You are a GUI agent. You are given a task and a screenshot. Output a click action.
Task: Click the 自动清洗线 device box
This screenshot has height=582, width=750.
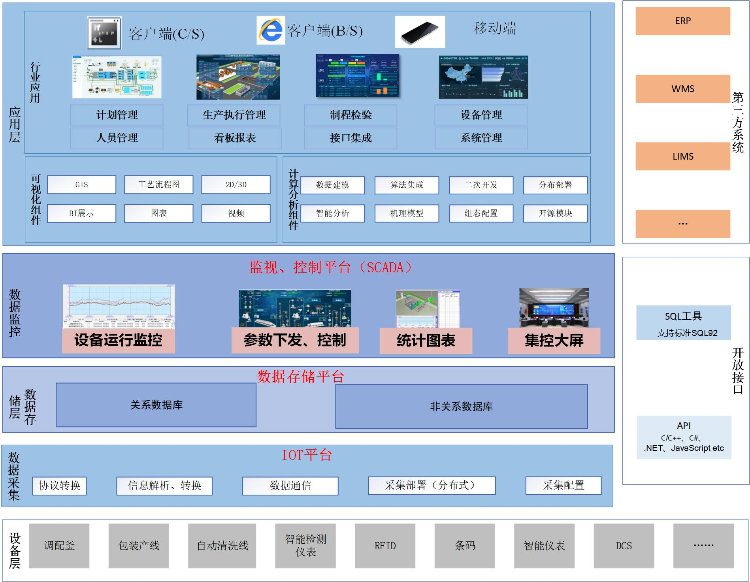pos(222,546)
